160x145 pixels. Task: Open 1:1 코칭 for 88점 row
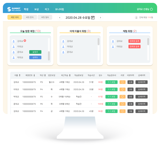111,82
